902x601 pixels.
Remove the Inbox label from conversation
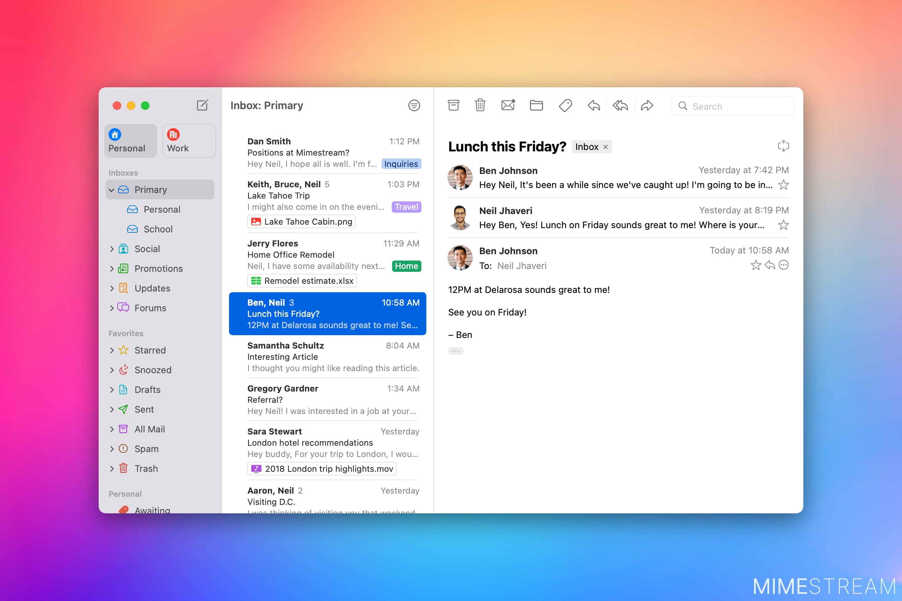pyautogui.click(x=606, y=147)
